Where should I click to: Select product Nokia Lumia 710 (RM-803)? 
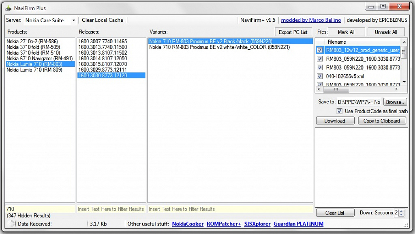[40, 64]
